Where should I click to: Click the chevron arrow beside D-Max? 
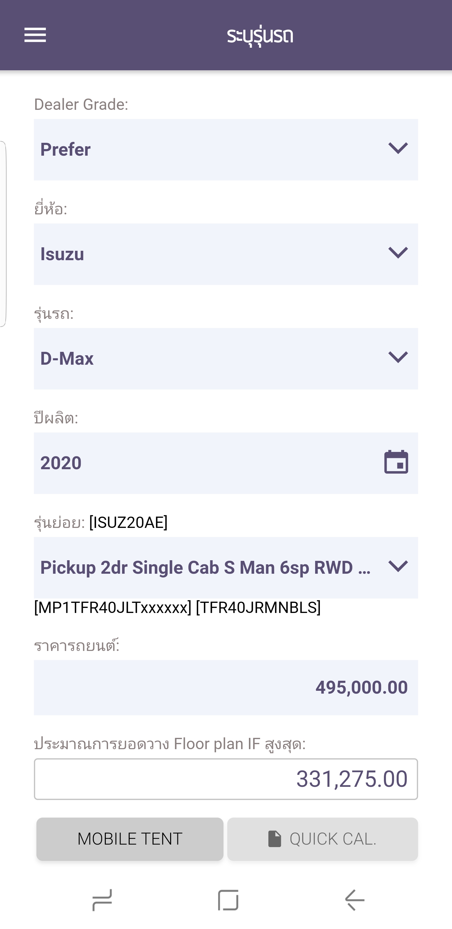pos(398,357)
